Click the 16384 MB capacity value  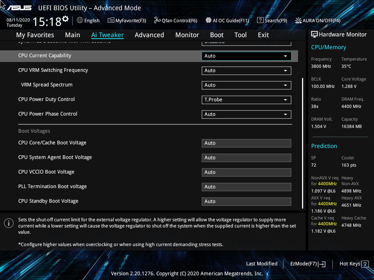[352, 127]
